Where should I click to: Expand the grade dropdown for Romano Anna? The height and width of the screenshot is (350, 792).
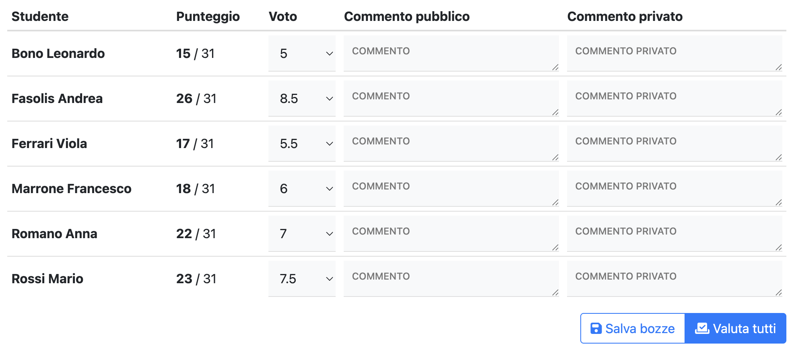pos(301,234)
